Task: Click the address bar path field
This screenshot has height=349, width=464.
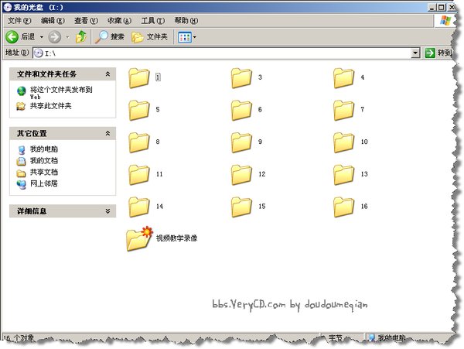Action: click(224, 53)
